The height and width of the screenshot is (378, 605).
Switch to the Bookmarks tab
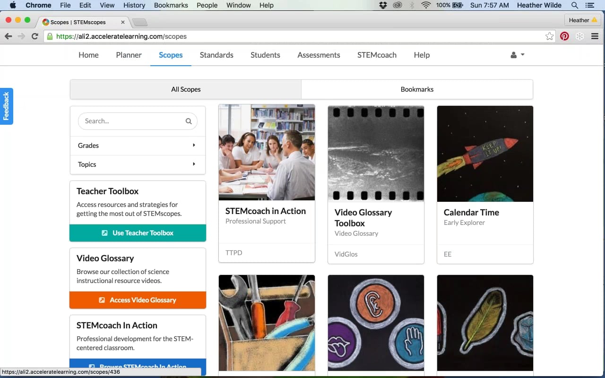[417, 89]
